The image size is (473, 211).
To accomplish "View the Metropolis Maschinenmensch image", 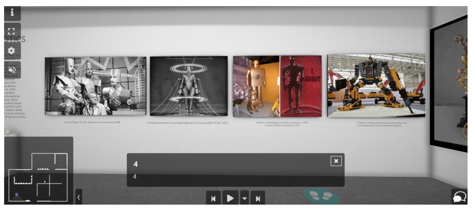I will coord(189,86).
